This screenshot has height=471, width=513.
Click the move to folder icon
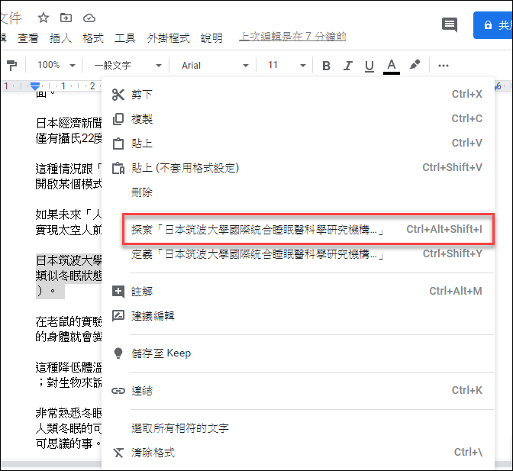[x=66, y=18]
